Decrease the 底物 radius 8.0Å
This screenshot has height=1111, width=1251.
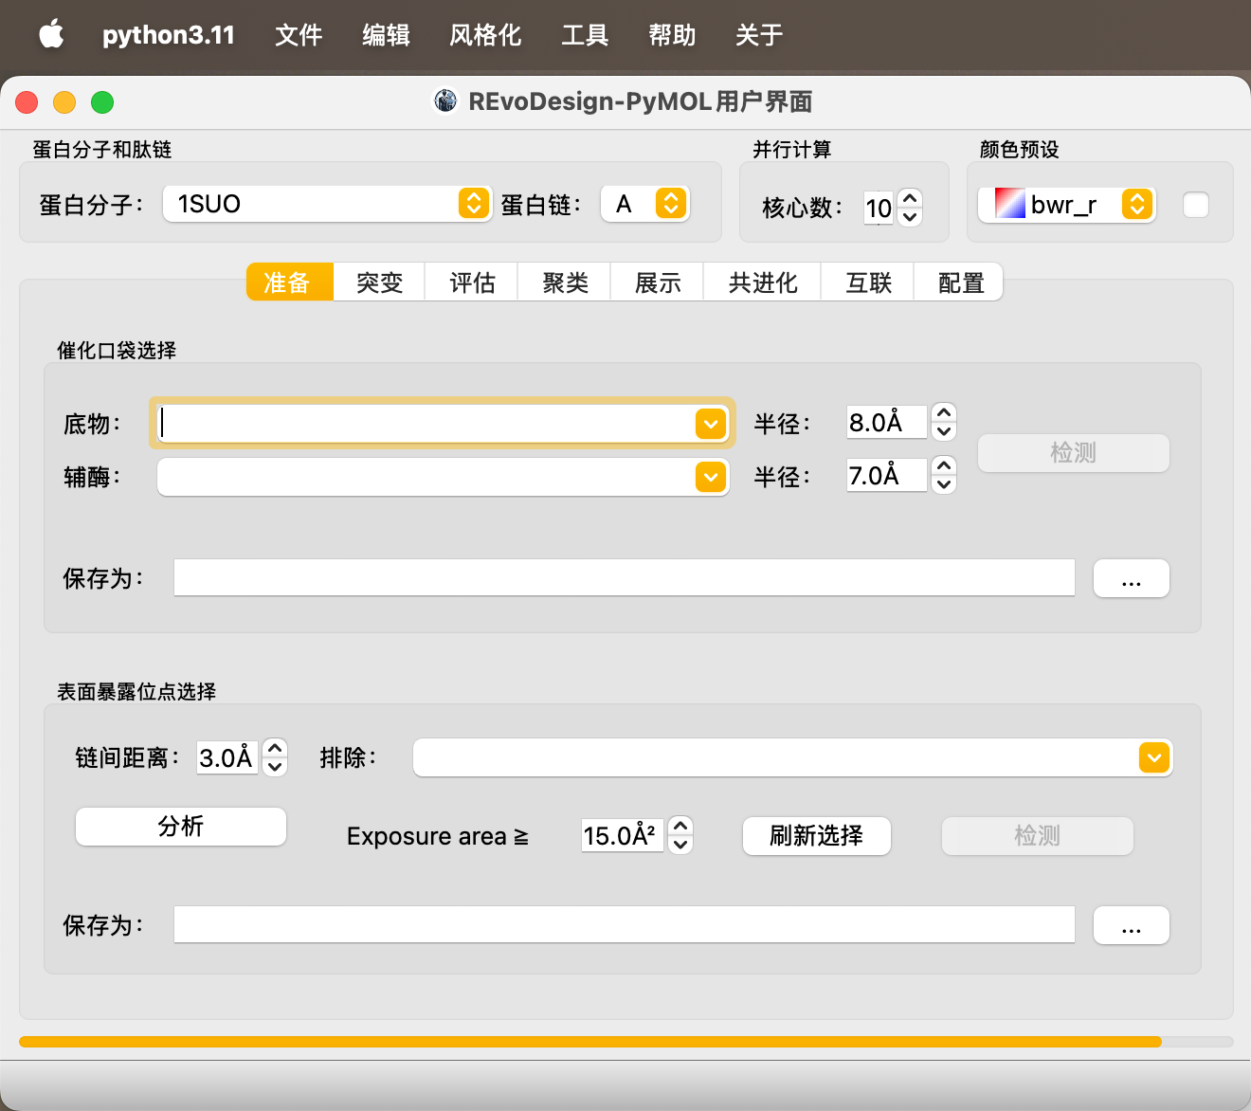click(x=944, y=431)
